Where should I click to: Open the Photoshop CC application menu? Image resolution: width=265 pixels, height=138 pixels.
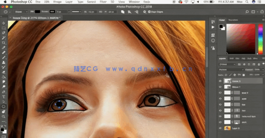point(22,2)
